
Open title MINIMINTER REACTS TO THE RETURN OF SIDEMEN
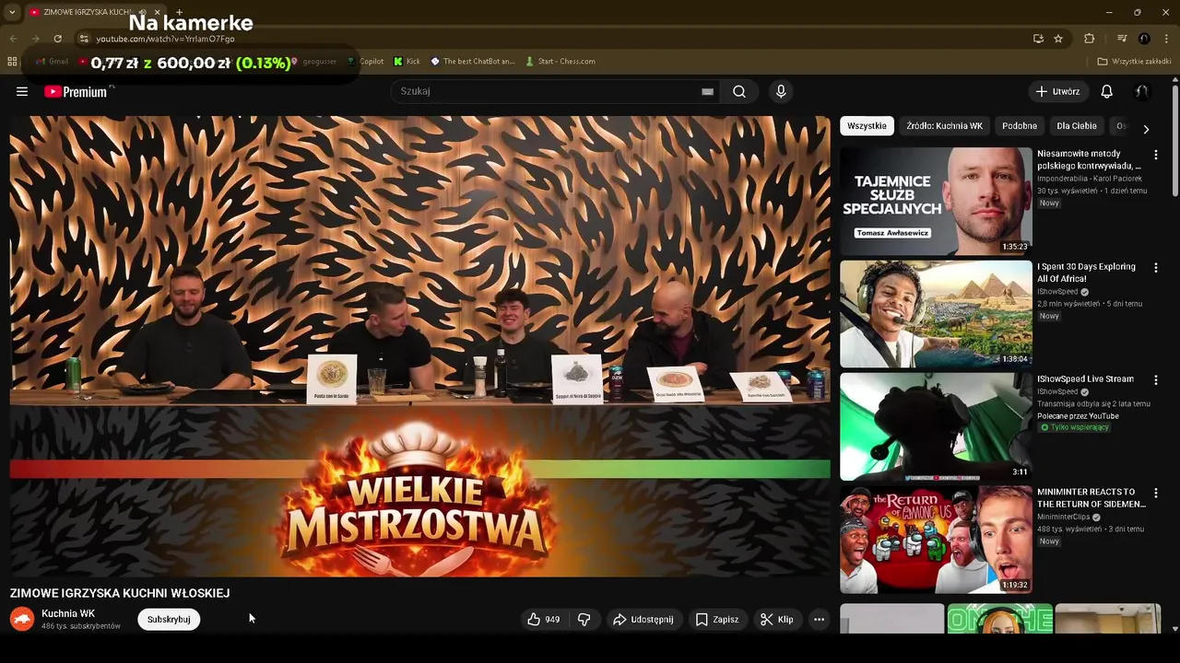click(1091, 498)
